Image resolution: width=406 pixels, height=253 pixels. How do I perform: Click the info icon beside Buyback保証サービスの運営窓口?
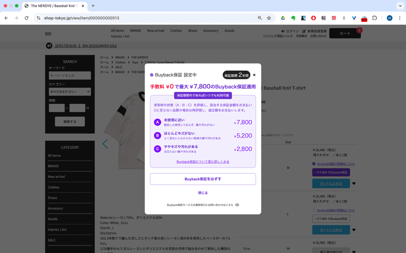pos(237,205)
